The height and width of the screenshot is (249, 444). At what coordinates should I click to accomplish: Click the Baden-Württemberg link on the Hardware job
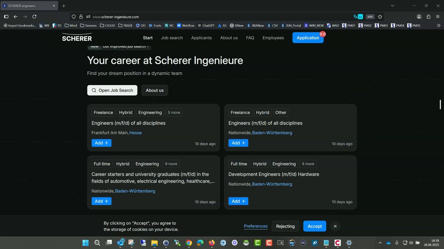(272, 184)
